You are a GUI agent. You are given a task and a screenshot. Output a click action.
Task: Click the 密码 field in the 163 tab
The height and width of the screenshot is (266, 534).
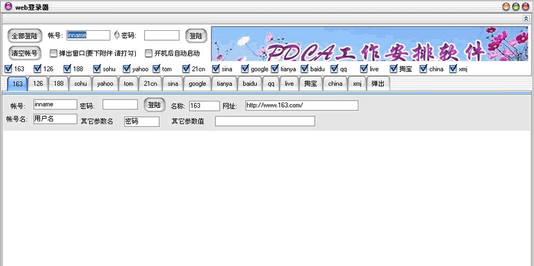point(120,104)
